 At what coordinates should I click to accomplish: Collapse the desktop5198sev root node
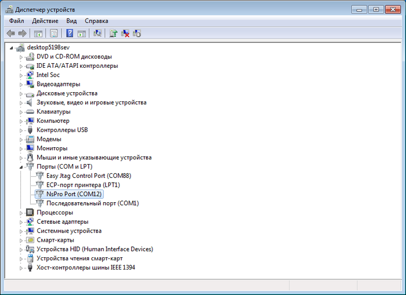pos(12,47)
